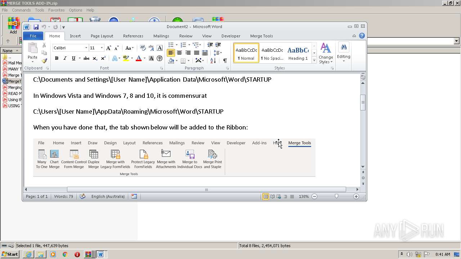Open the Change Styles dropdown
461x259 pixels.
coord(326,53)
